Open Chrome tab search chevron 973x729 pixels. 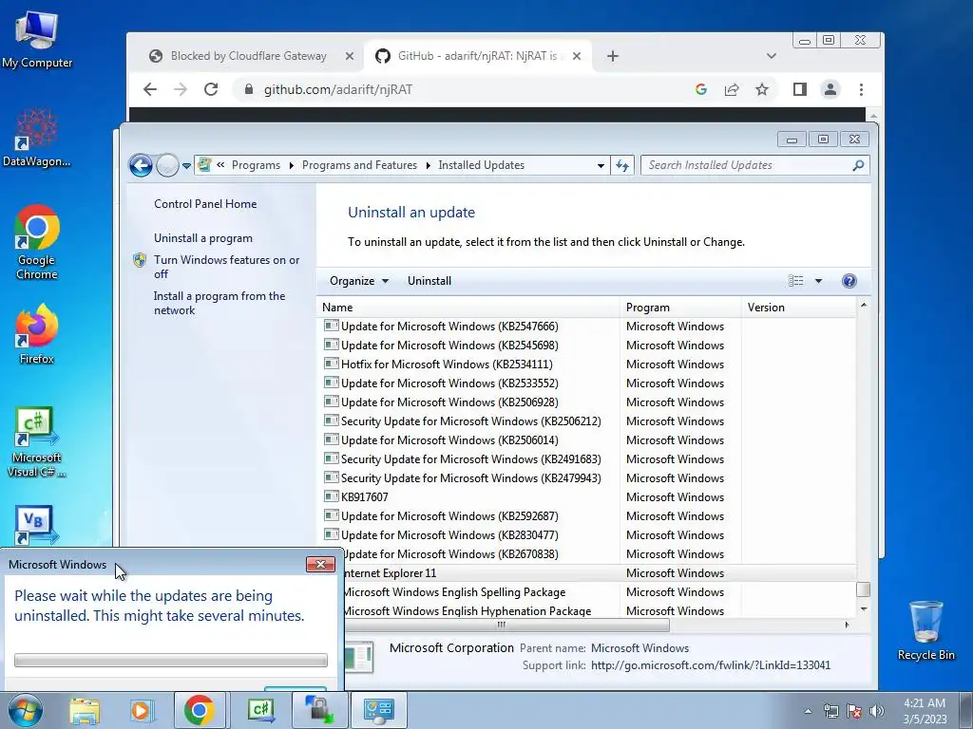click(x=772, y=56)
